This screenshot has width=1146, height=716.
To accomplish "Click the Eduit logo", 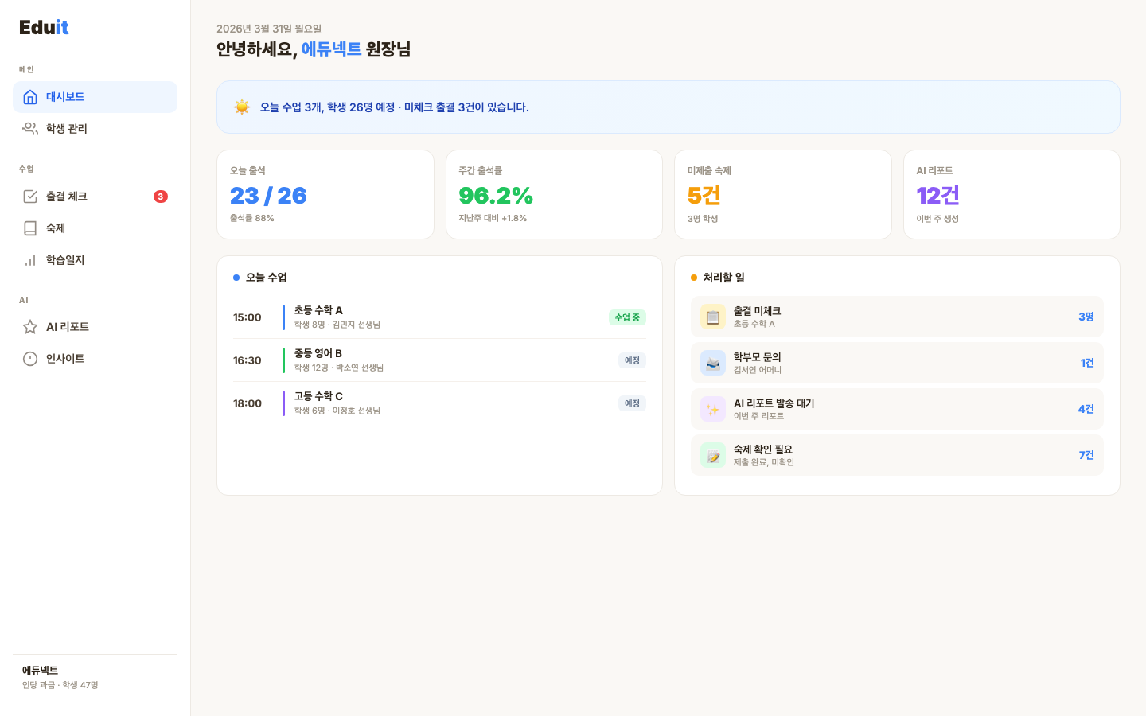I will pos(44,27).
